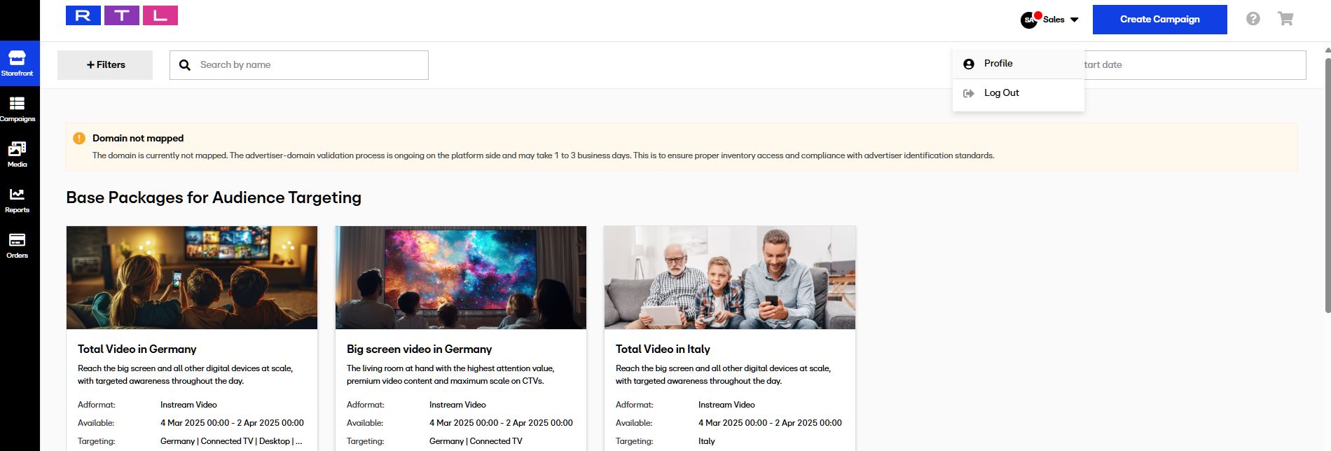Choose Log Out from the user menu
The width and height of the screenshot is (1331, 451).
tap(1001, 93)
